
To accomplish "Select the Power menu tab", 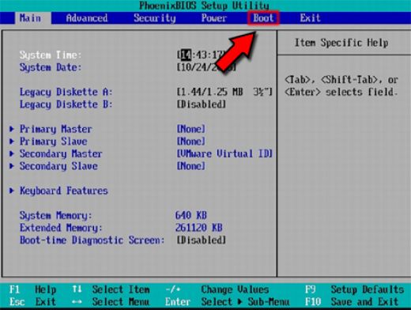I will [214, 18].
